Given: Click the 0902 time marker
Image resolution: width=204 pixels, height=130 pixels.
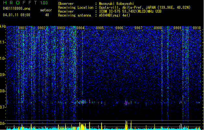Looking at the screenshot, I should pyautogui.click(x=42, y=28).
